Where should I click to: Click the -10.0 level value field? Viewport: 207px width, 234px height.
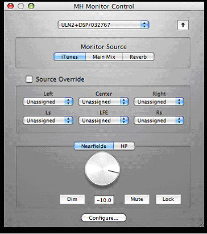point(104,200)
